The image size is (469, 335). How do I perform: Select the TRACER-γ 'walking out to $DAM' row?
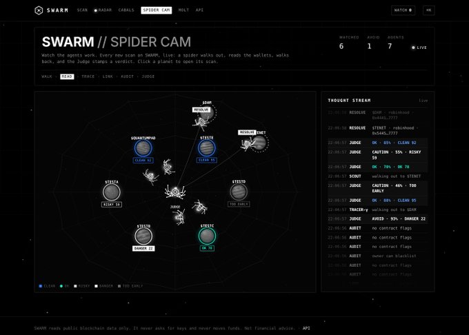click(x=377, y=210)
